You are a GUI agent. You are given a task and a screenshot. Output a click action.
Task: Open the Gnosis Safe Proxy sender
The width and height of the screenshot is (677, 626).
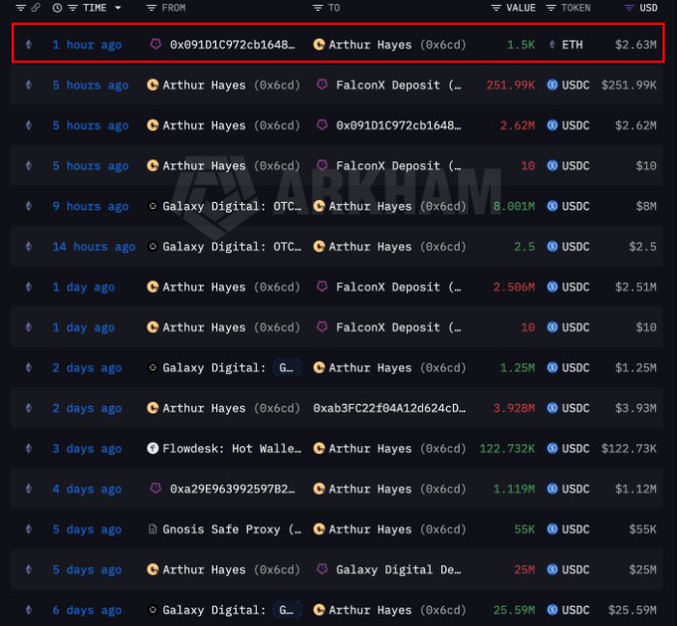tap(231, 529)
